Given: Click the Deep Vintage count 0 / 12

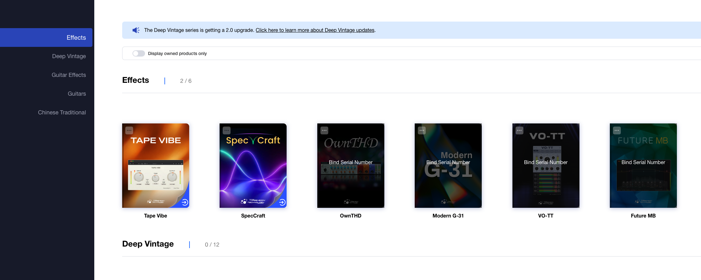Looking at the screenshot, I should click(x=212, y=245).
